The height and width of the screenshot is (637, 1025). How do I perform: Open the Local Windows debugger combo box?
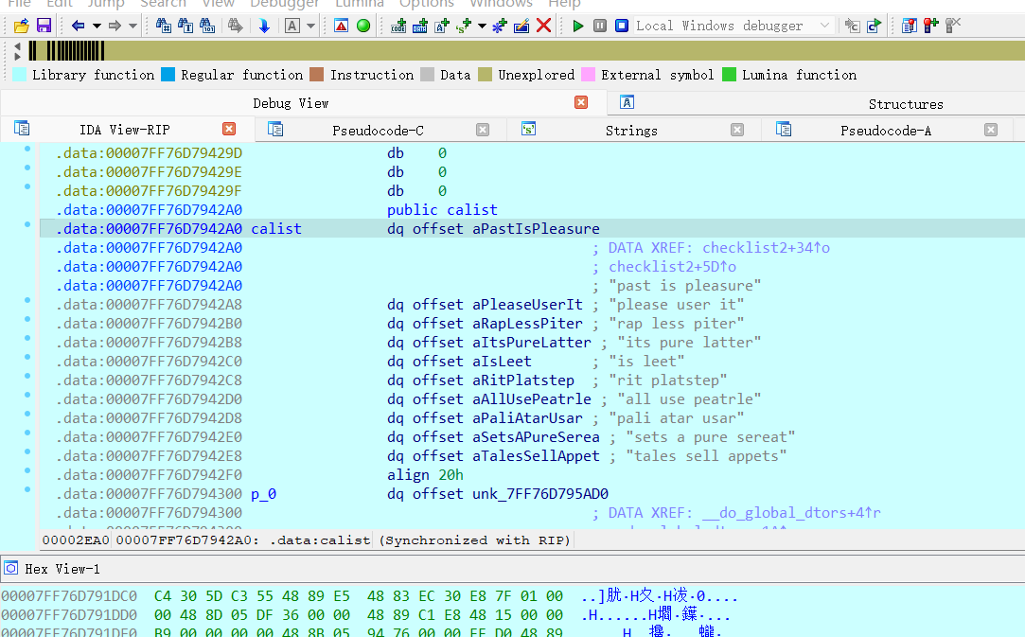click(733, 26)
